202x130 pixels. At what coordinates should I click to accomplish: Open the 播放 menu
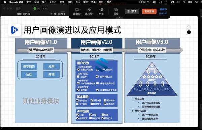pos(86,2)
